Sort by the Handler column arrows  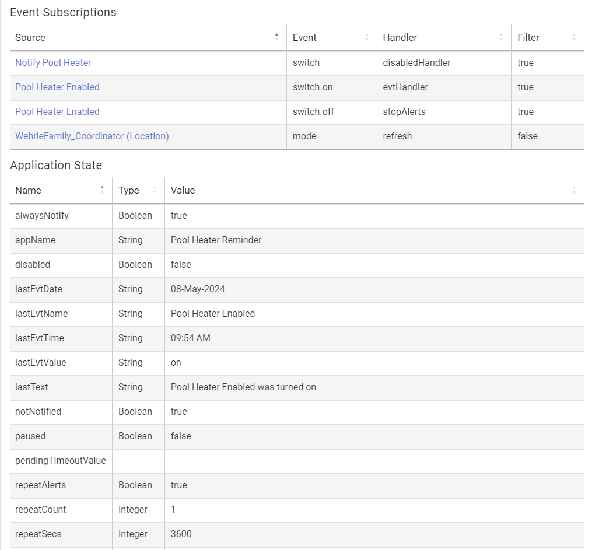(x=501, y=37)
